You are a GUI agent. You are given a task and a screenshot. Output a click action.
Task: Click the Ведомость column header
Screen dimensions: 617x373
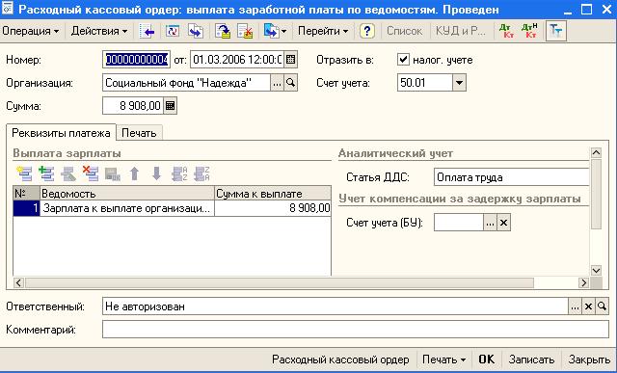[x=127, y=194]
